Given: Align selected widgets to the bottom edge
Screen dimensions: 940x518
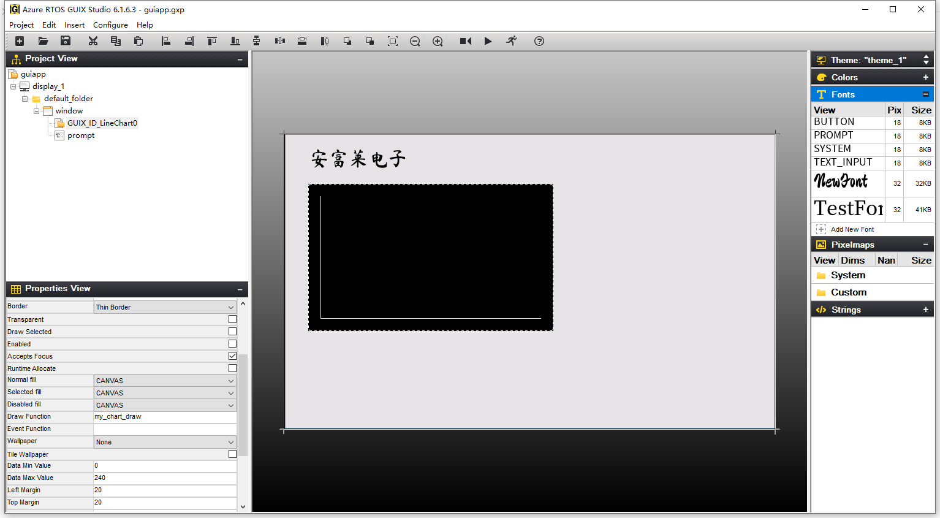Looking at the screenshot, I should coord(235,41).
